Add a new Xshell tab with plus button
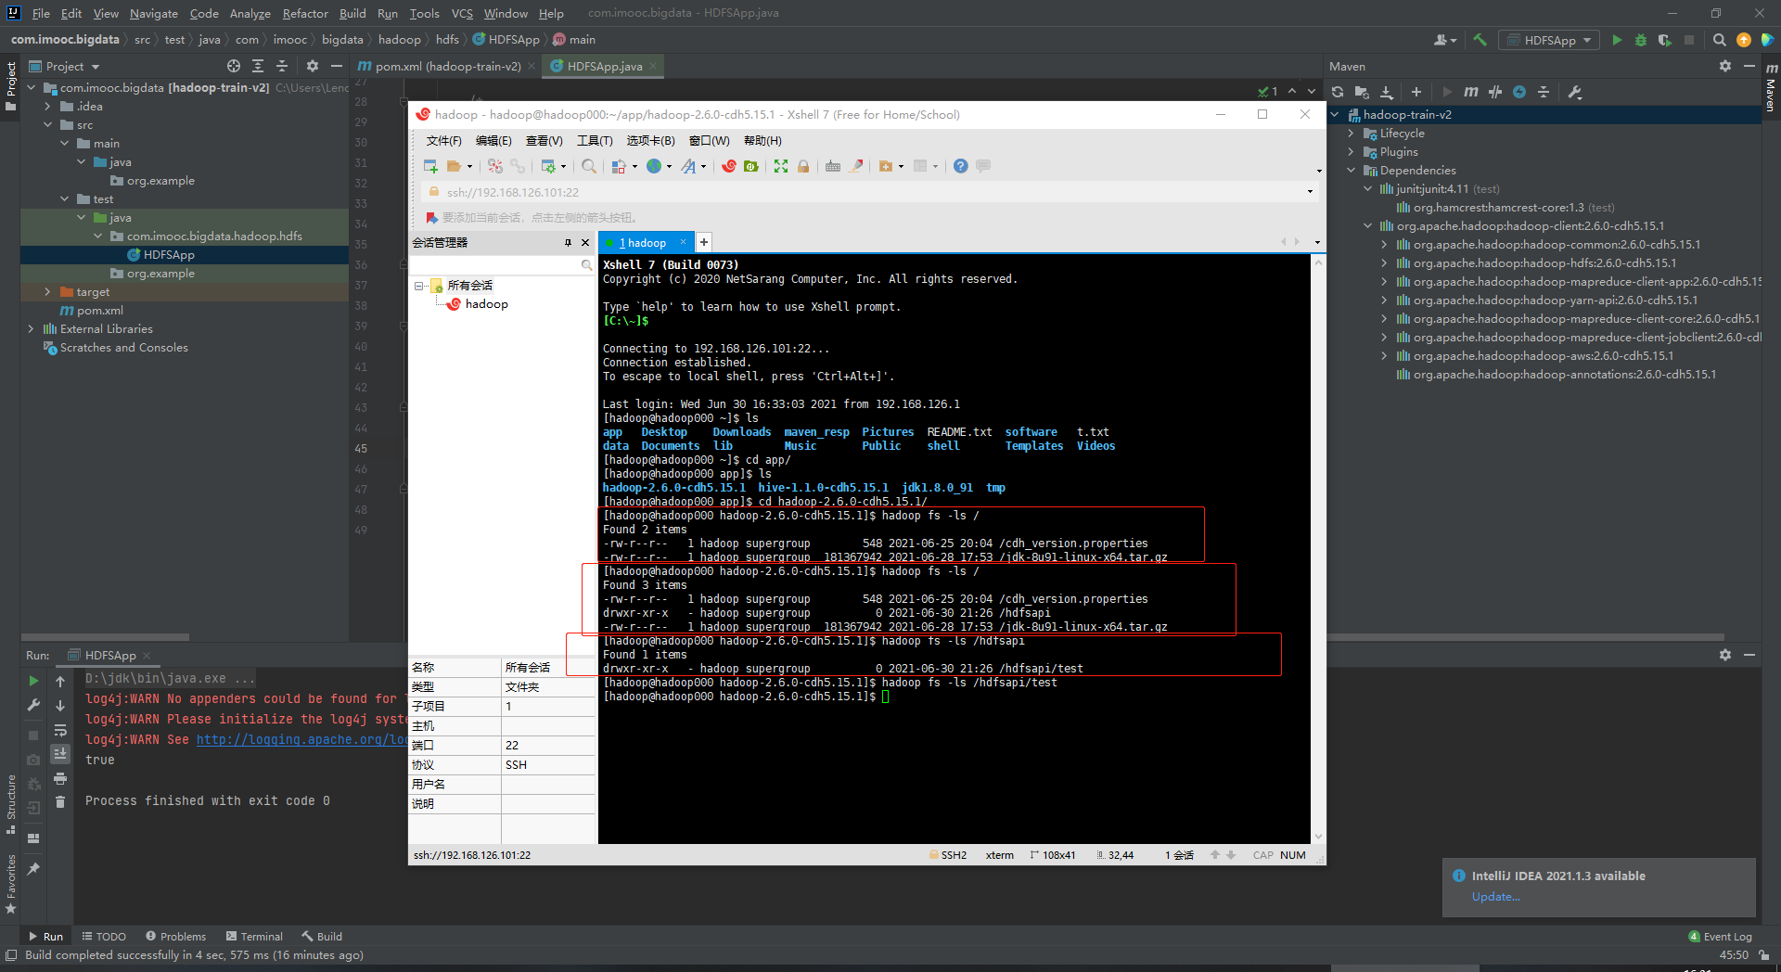The image size is (1781, 972). tap(704, 242)
